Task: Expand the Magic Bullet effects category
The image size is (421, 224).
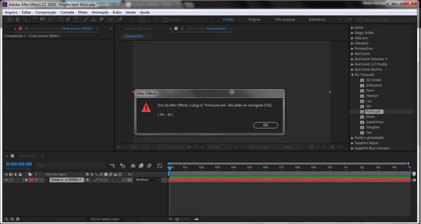Action: pyautogui.click(x=352, y=33)
